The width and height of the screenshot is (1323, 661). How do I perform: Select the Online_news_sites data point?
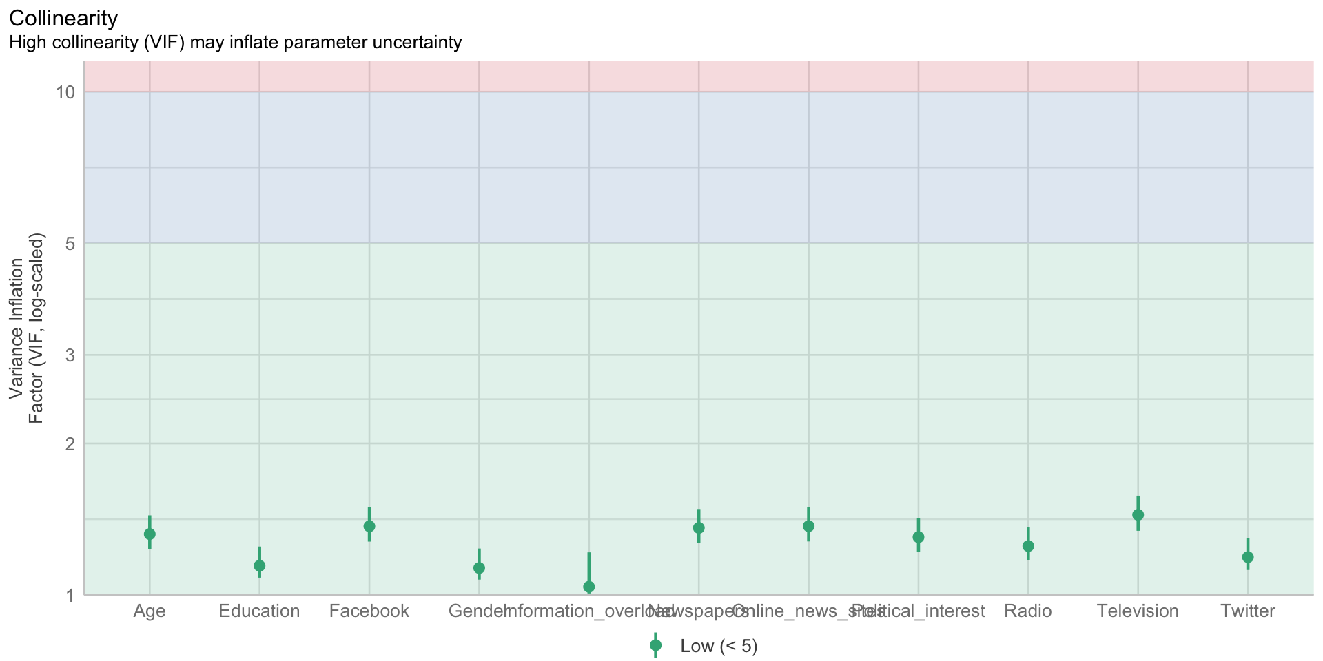click(808, 526)
